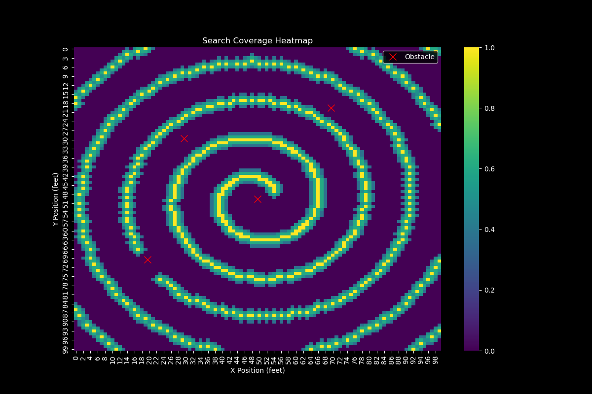Click the X Position (feet) axis label

click(x=258, y=370)
